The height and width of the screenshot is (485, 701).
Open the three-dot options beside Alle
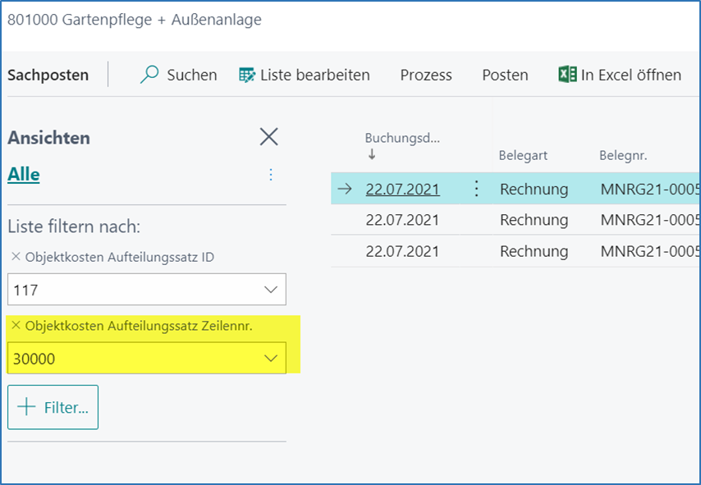coord(271,175)
